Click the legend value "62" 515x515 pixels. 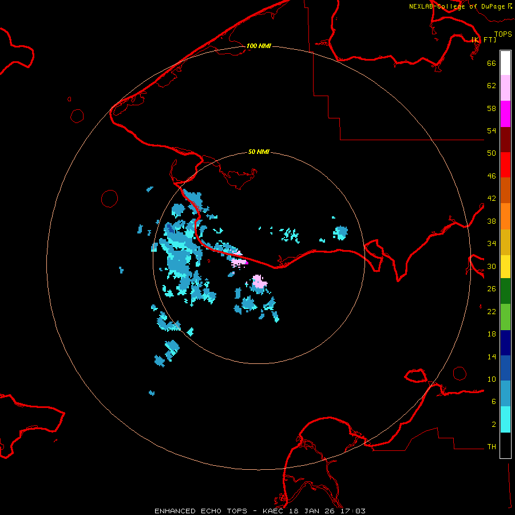pyautogui.click(x=492, y=85)
